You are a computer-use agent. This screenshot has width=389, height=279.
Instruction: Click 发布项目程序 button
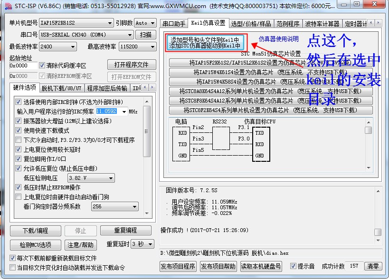178,266
